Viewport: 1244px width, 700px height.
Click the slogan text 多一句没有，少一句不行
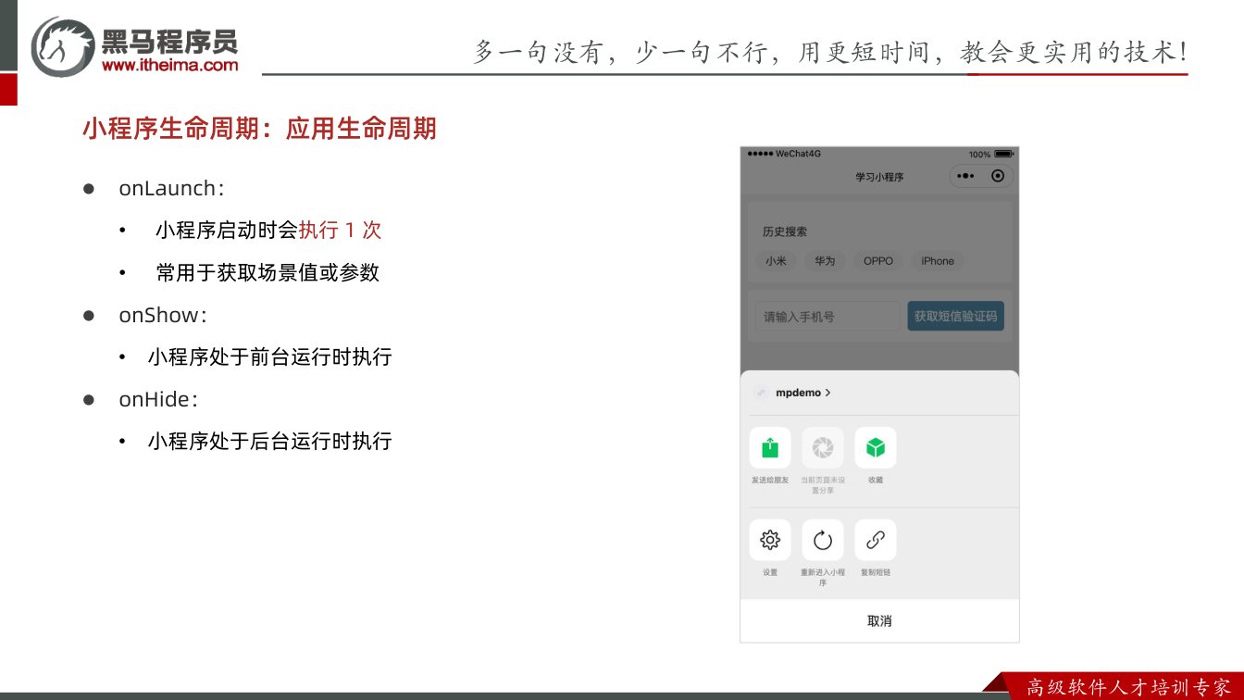(x=621, y=52)
